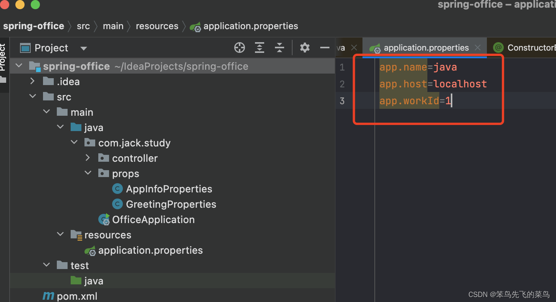Click resources in the breadcrumb path

coord(157,26)
